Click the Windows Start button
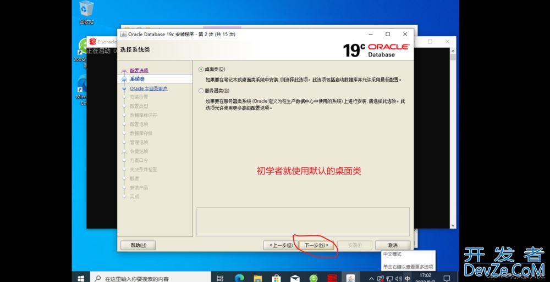 (81, 279)
